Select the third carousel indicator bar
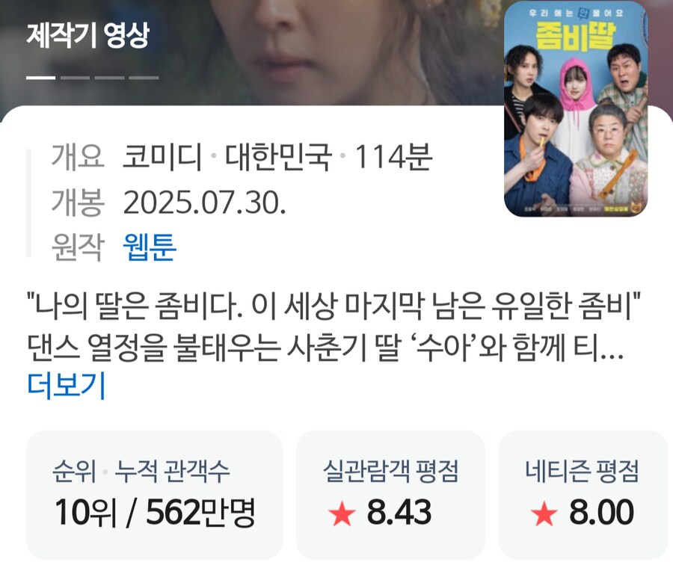673x574 pixels. coord(109,78)
